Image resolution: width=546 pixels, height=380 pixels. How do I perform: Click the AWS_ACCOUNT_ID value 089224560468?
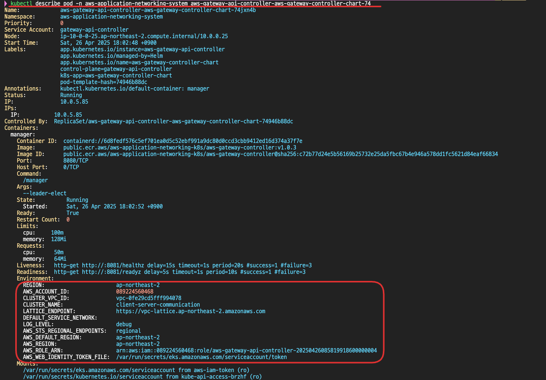point(135,292)
